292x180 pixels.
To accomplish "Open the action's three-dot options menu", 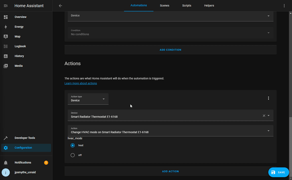I will tap(268, 98).
